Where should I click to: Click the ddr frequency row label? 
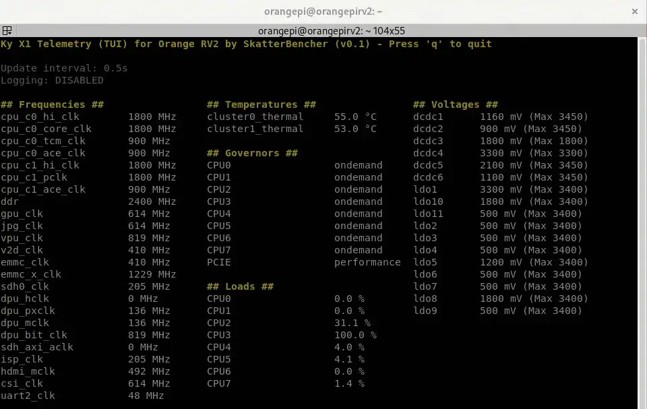[x=9, y=201]
